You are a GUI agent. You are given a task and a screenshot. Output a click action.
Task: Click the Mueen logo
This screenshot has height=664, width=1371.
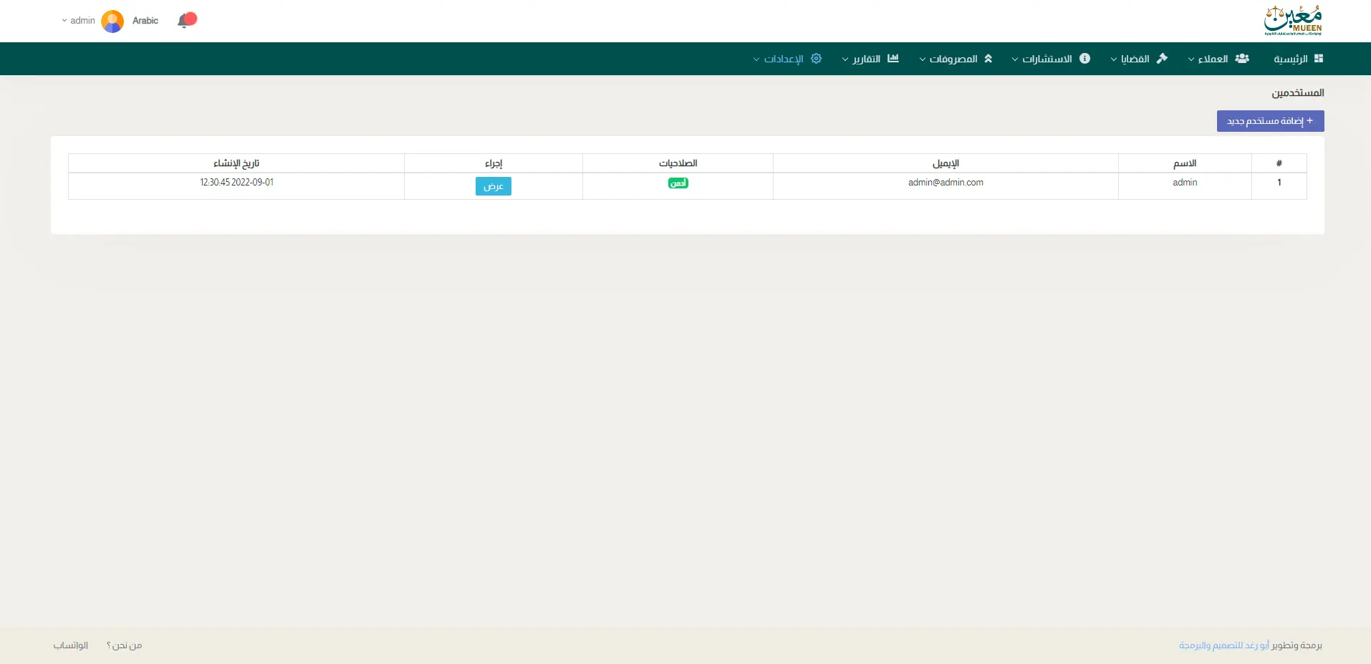click(x=1292, y=21)
